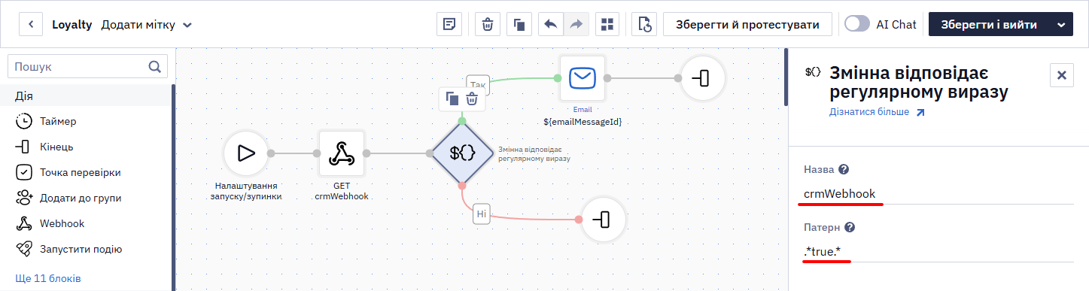
Task: Duplicate the selected node via the copy icon above the diamond
Action: tap(452, 99)
